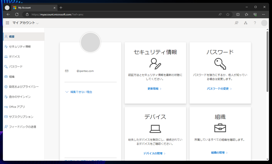
Task: Expand 編集できない理由 section
Action: (x=79, y=92)
